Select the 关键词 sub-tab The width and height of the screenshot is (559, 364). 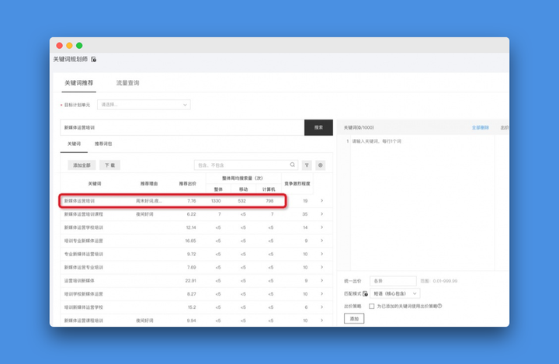(74, 144)
